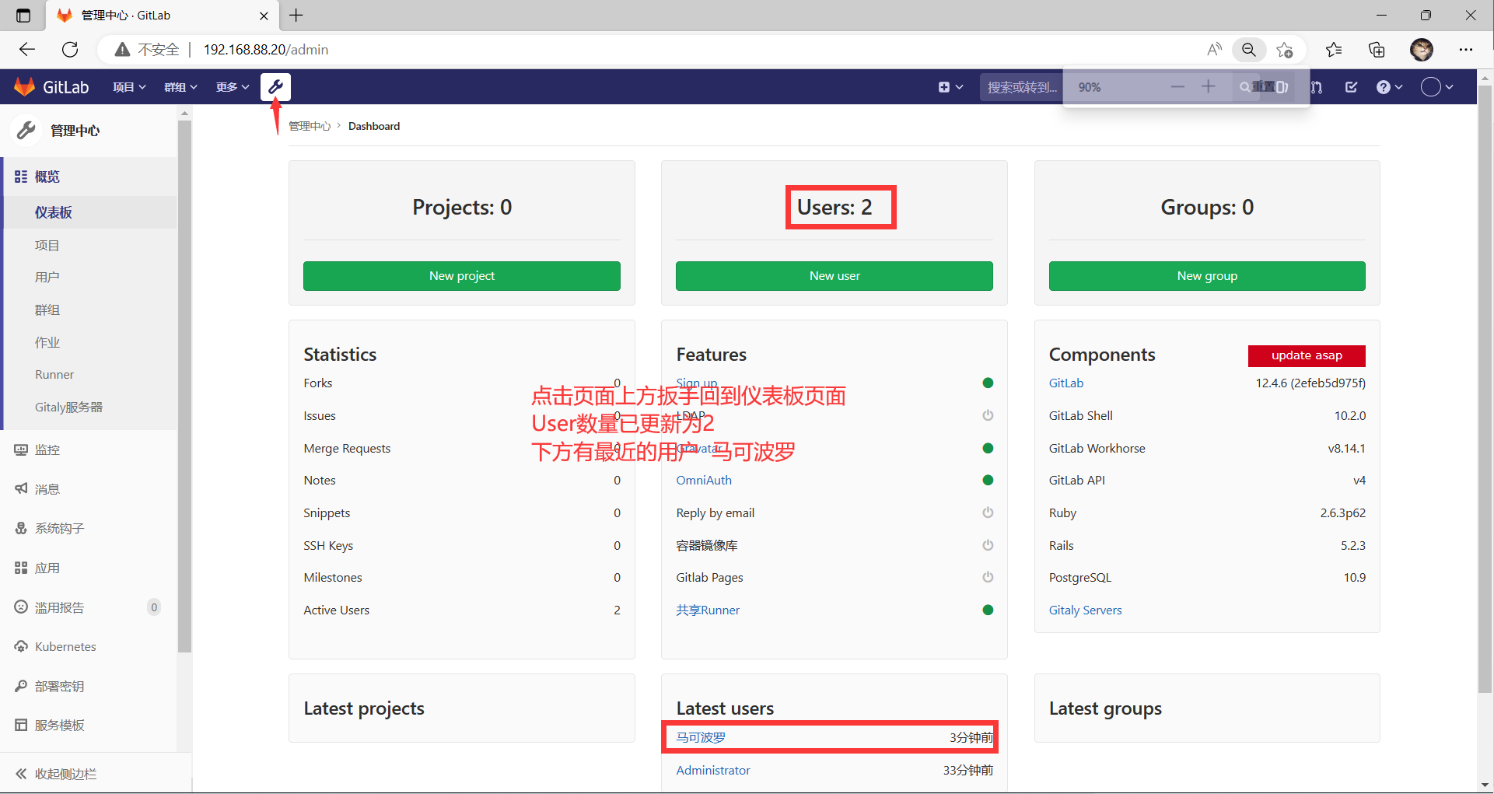
Task: Click the 搜索或转到 search field
Action: (1021, 87)
